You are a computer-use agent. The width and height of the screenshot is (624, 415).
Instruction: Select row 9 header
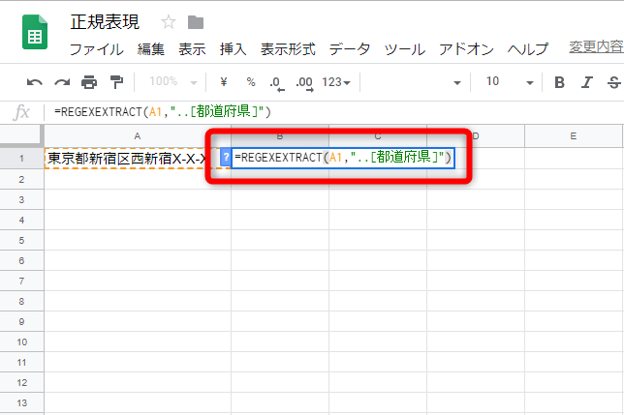click(x=21, y=322)
